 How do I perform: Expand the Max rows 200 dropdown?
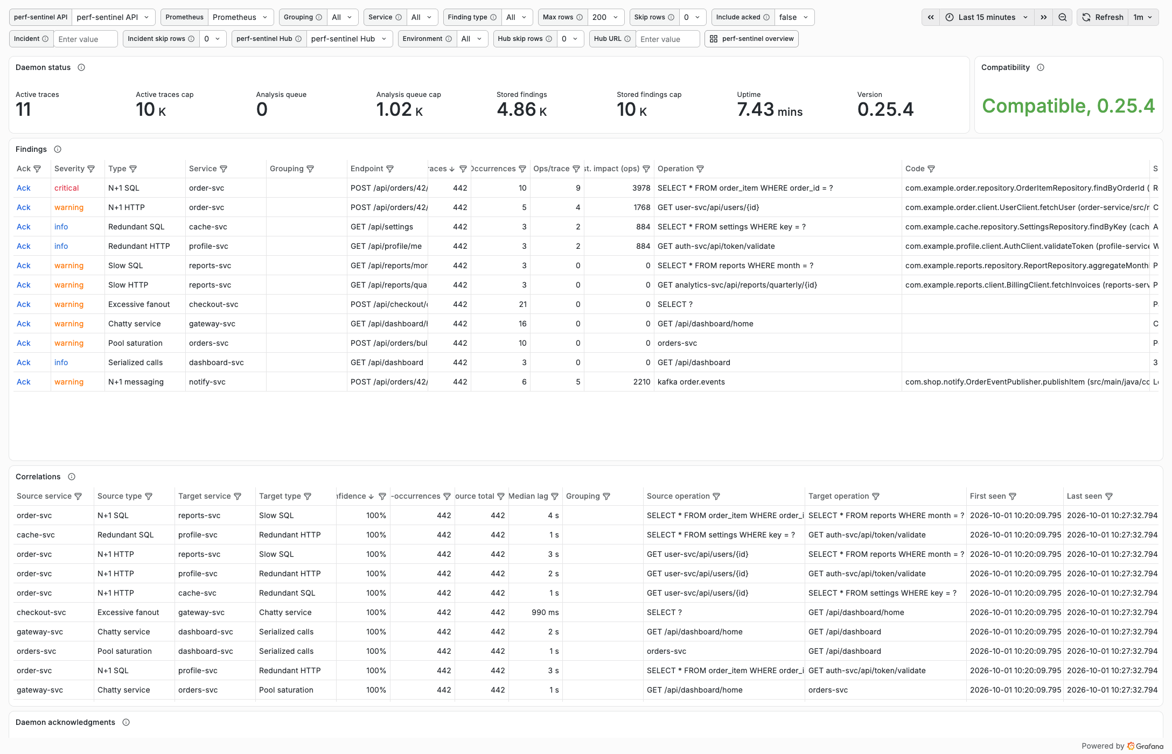point(606,17)
